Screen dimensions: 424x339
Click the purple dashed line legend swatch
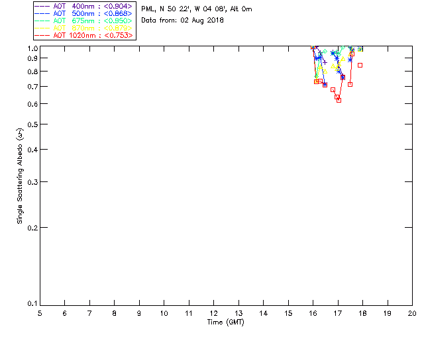[42, 6]
